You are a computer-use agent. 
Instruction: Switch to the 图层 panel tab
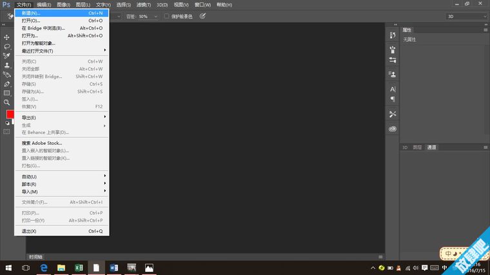tap(417, 147)
